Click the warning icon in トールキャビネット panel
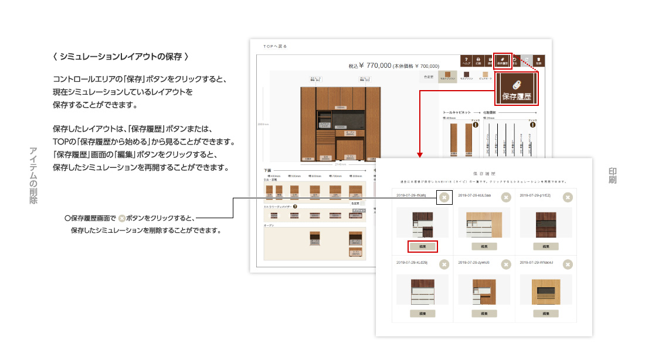 476,124
